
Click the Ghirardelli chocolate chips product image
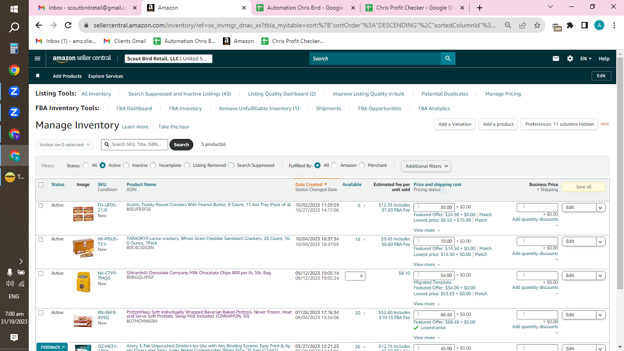83,282
